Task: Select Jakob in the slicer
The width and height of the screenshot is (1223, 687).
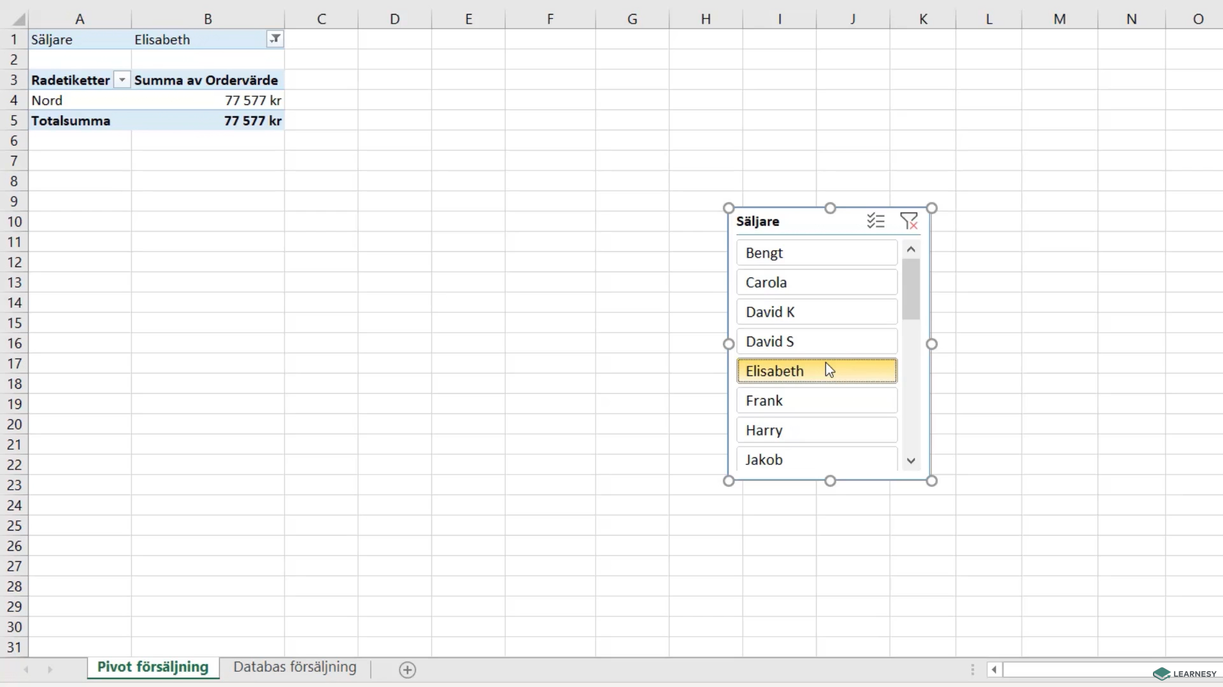Action: tap(817, 459)
